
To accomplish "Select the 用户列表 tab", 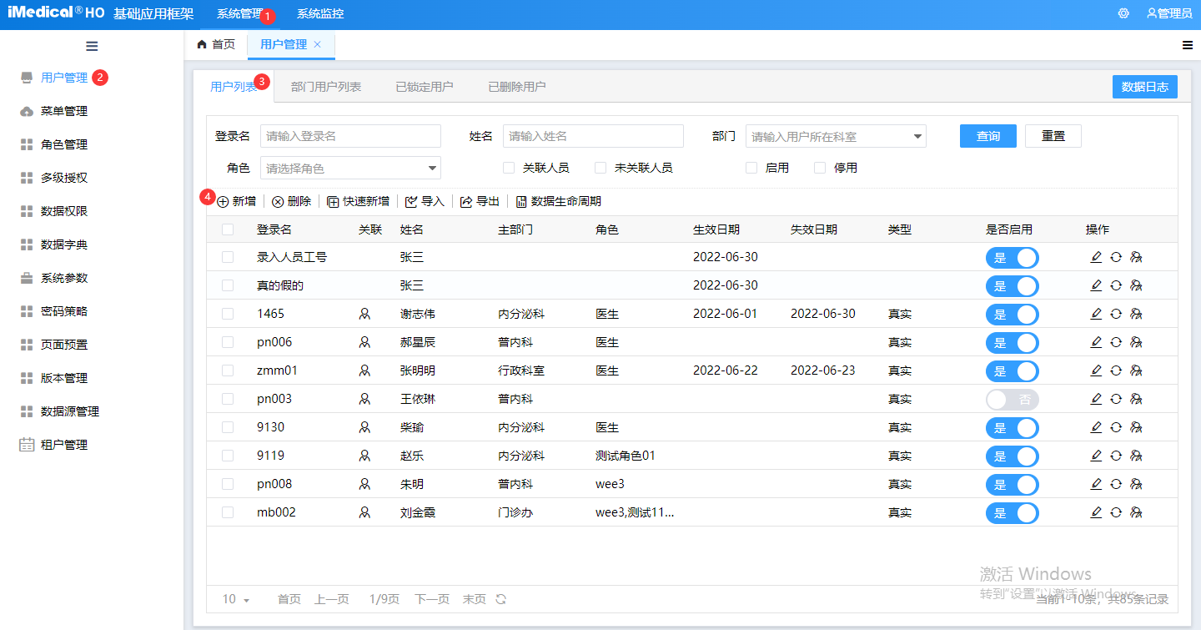I will coord(234,87).
